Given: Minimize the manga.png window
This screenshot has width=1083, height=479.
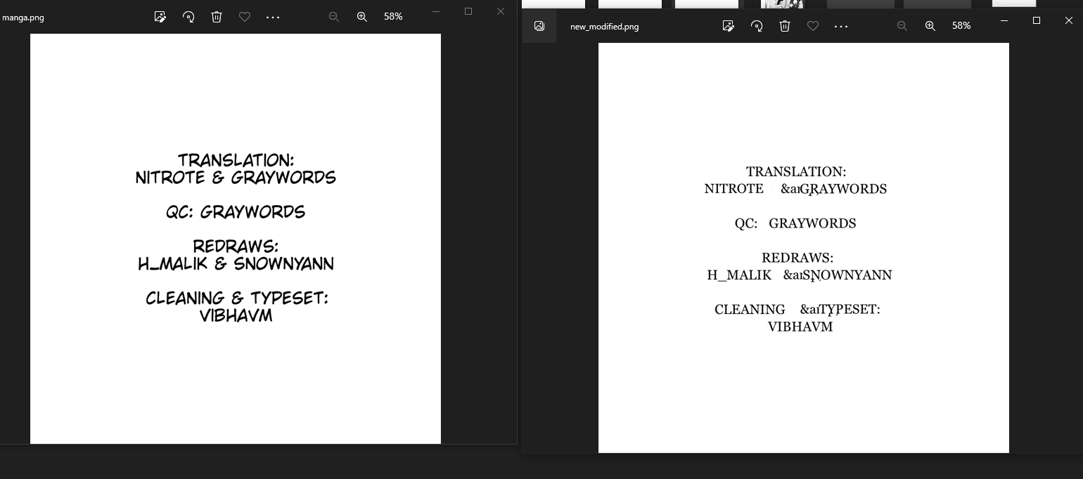Looking at the screenshot, I should [x=436, y=11].
